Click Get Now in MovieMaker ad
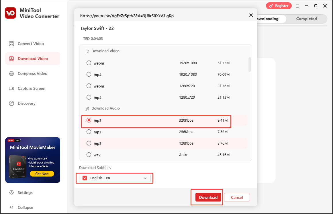 pyautogui.click(x=42, y=174)
